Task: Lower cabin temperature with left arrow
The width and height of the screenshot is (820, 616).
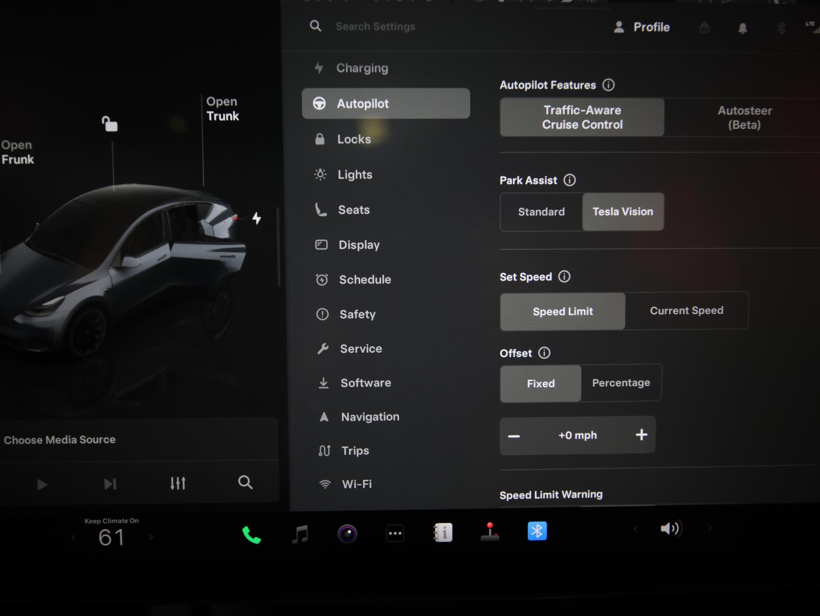Action: 73,537
